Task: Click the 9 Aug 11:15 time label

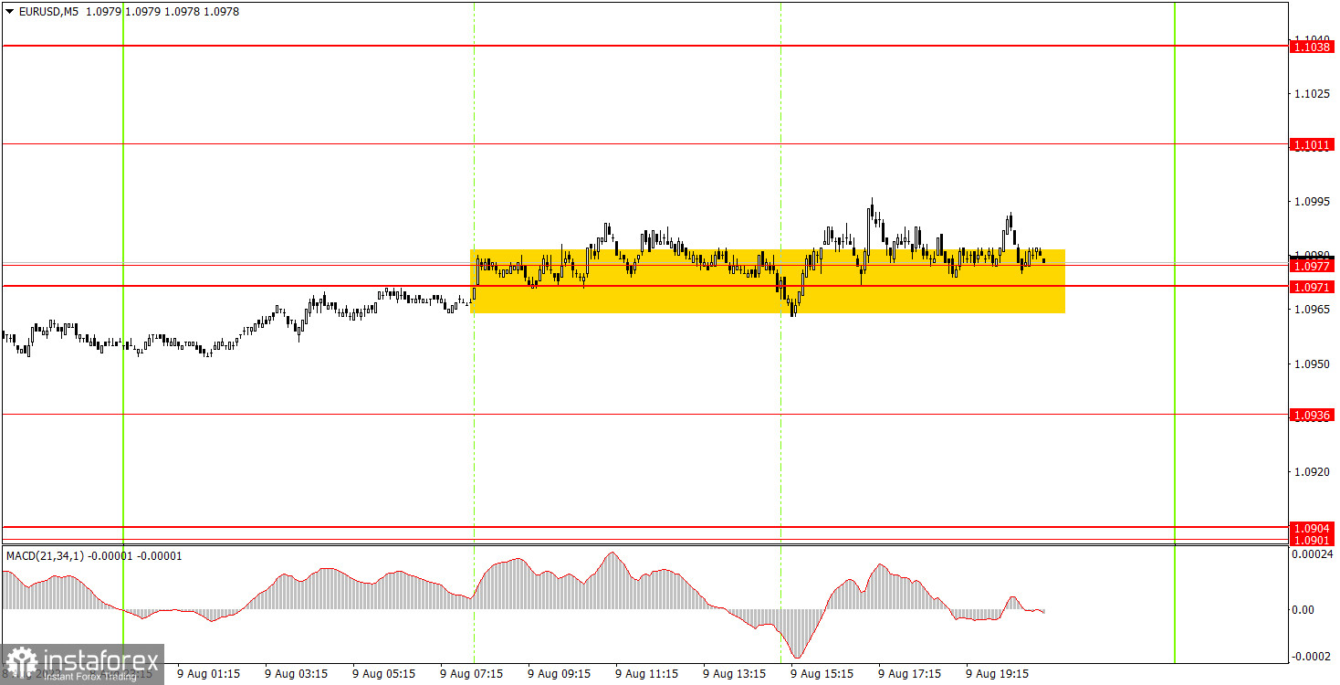Action: [647, 674]
